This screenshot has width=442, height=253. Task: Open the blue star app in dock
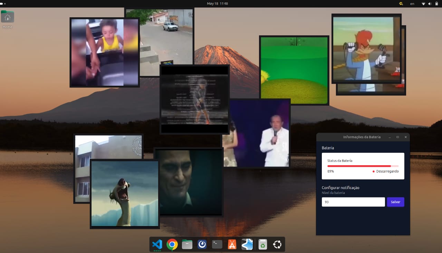click(247, 244)
